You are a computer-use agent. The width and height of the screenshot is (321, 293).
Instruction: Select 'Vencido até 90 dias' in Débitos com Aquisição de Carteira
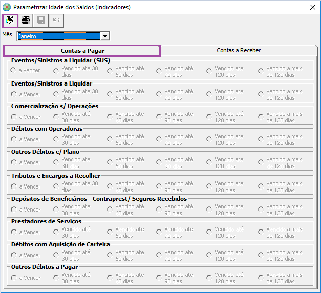click(x=159, y=255)
